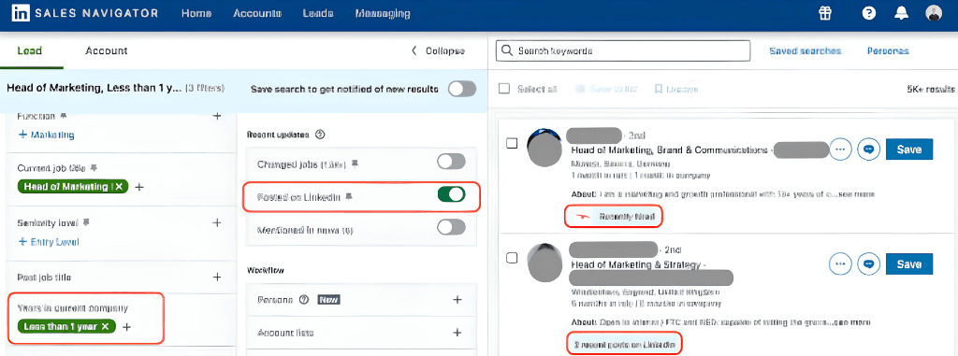The image size is (958, 356).
Task: Expand the Past job title filter
Action: pyautogui.click(x=216, y=278)
